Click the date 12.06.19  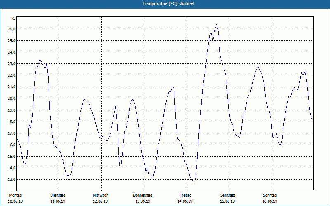[x=100, y=201]
